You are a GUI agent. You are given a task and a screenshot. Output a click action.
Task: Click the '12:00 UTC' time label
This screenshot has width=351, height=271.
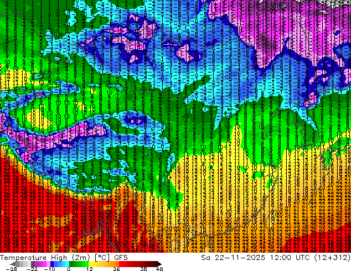click(x=290, y=258)
